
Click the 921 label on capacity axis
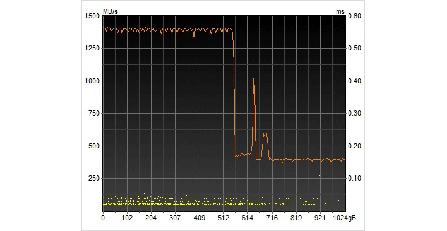[x=321, y=218]
